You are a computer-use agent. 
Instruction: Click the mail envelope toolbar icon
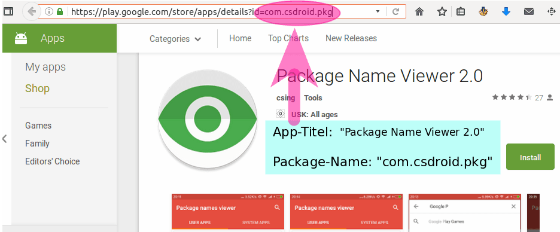528,12
